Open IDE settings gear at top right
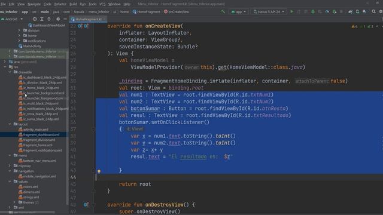Viewport: 383px width, 215px height. (381, 11)
